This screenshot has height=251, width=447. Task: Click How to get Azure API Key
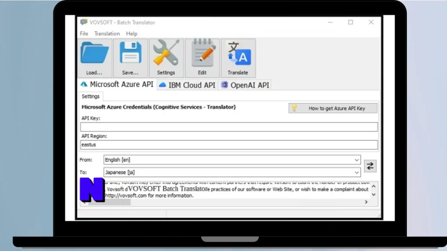[x=333, y=108]
